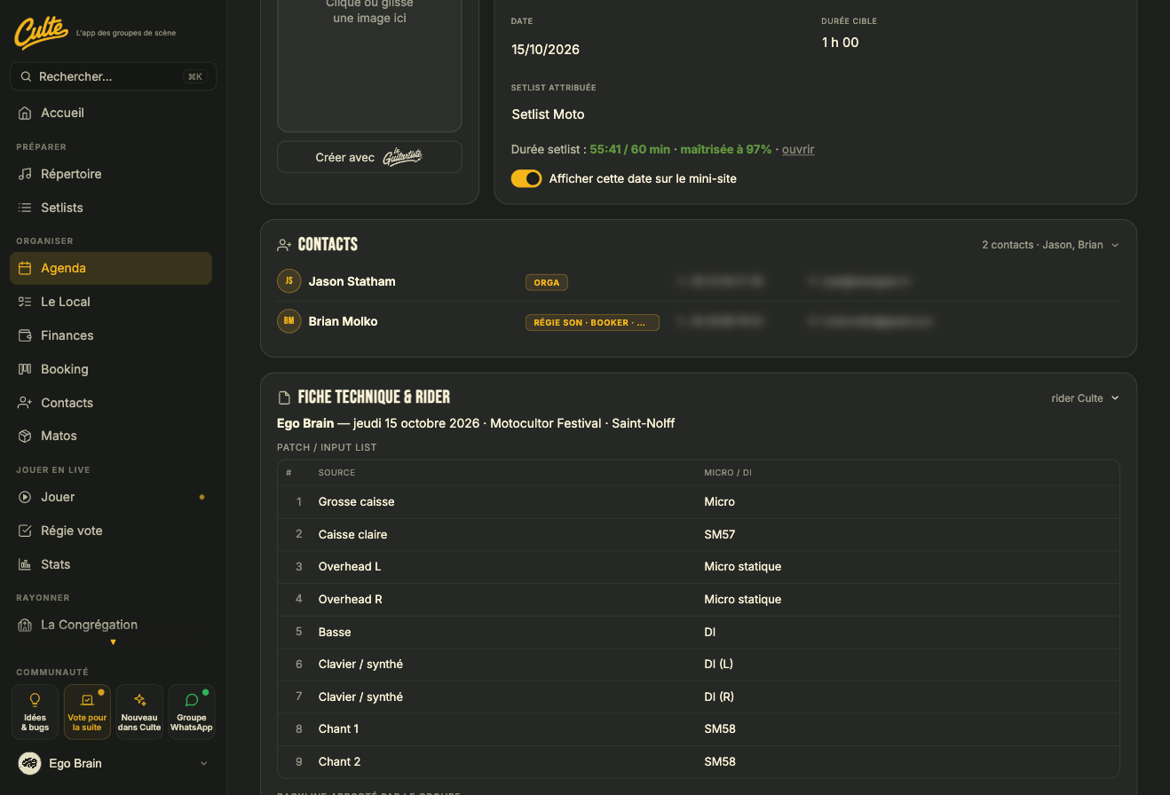Open Booking section
The image size is (1170, 795).
(111, 369)
